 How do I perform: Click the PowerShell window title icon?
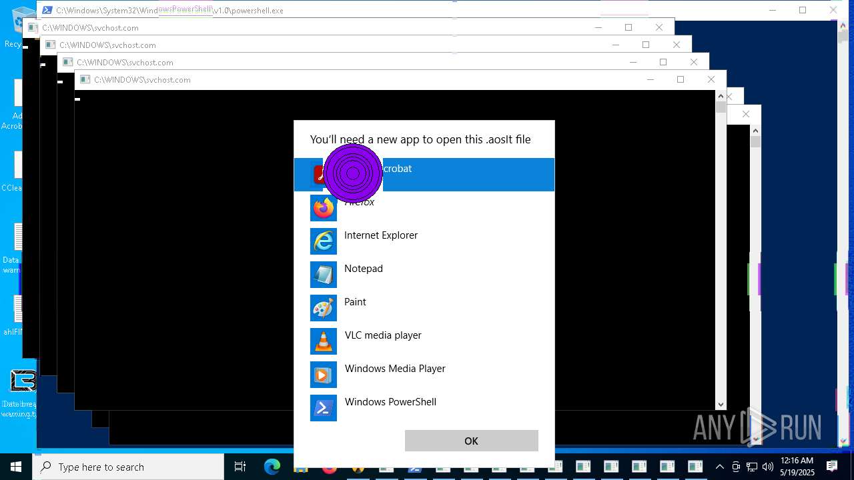tap(47, 10)
